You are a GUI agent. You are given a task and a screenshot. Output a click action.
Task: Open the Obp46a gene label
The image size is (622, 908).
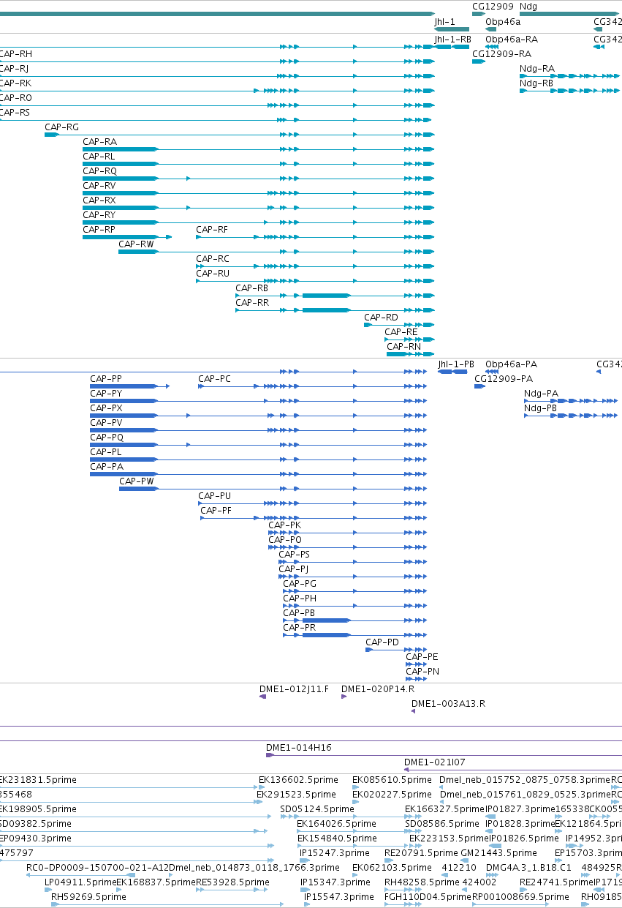tap(503, 22)
